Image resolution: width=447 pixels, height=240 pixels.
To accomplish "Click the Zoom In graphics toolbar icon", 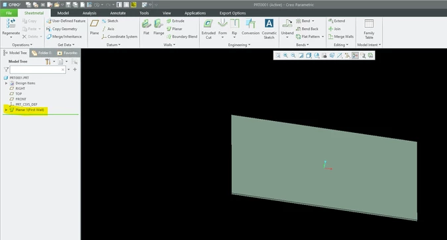I will pyautogui.click(x=285, y=56).
